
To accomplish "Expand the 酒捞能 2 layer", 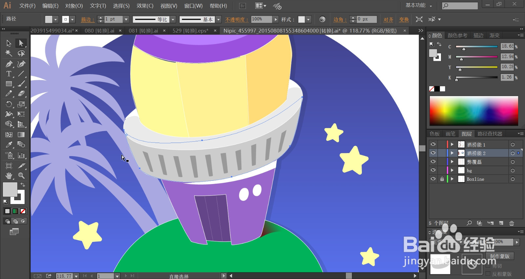I will tap(452, 153).
